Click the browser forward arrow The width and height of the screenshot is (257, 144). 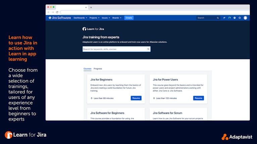53,12
